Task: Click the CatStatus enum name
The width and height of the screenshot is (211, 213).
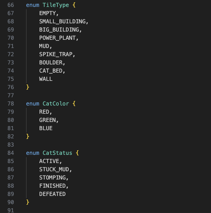Action: (x=57, y=153)
